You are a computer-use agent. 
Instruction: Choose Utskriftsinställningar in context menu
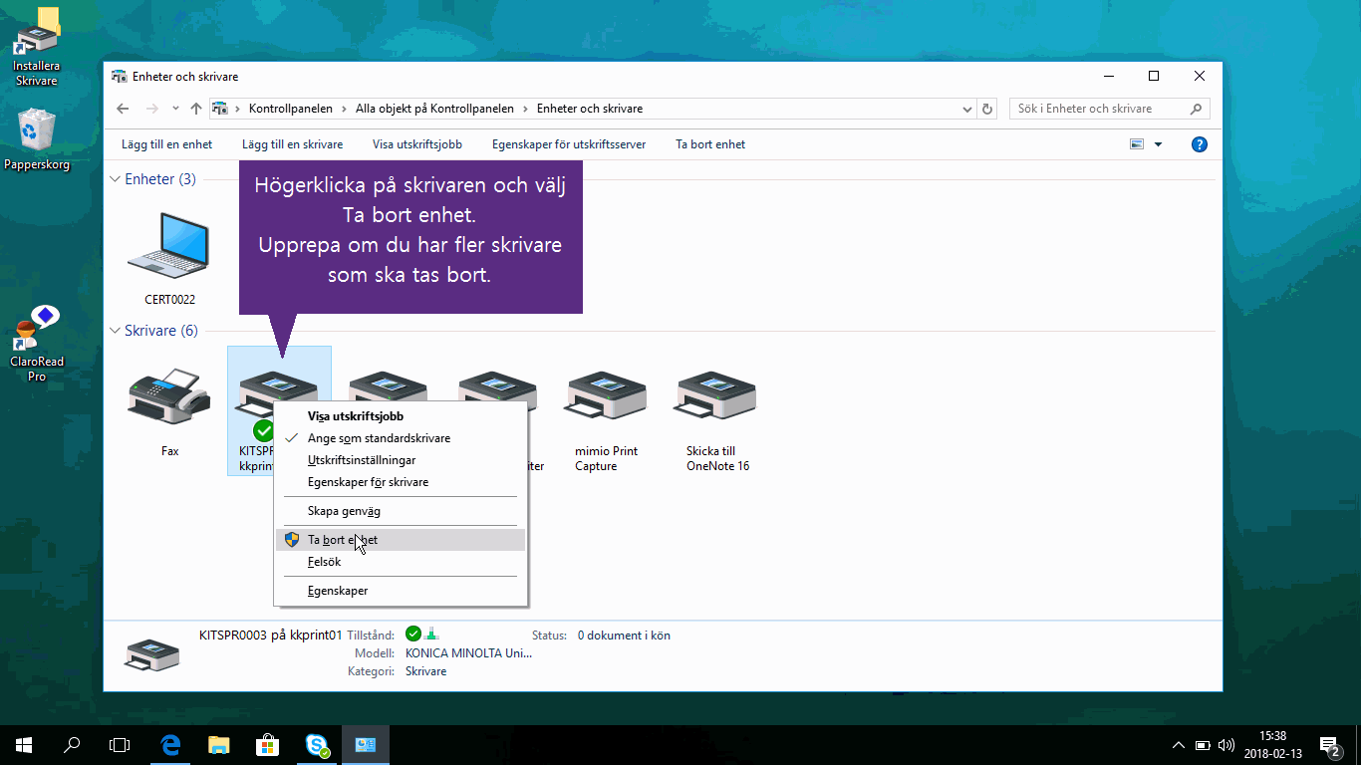[362, 460]
